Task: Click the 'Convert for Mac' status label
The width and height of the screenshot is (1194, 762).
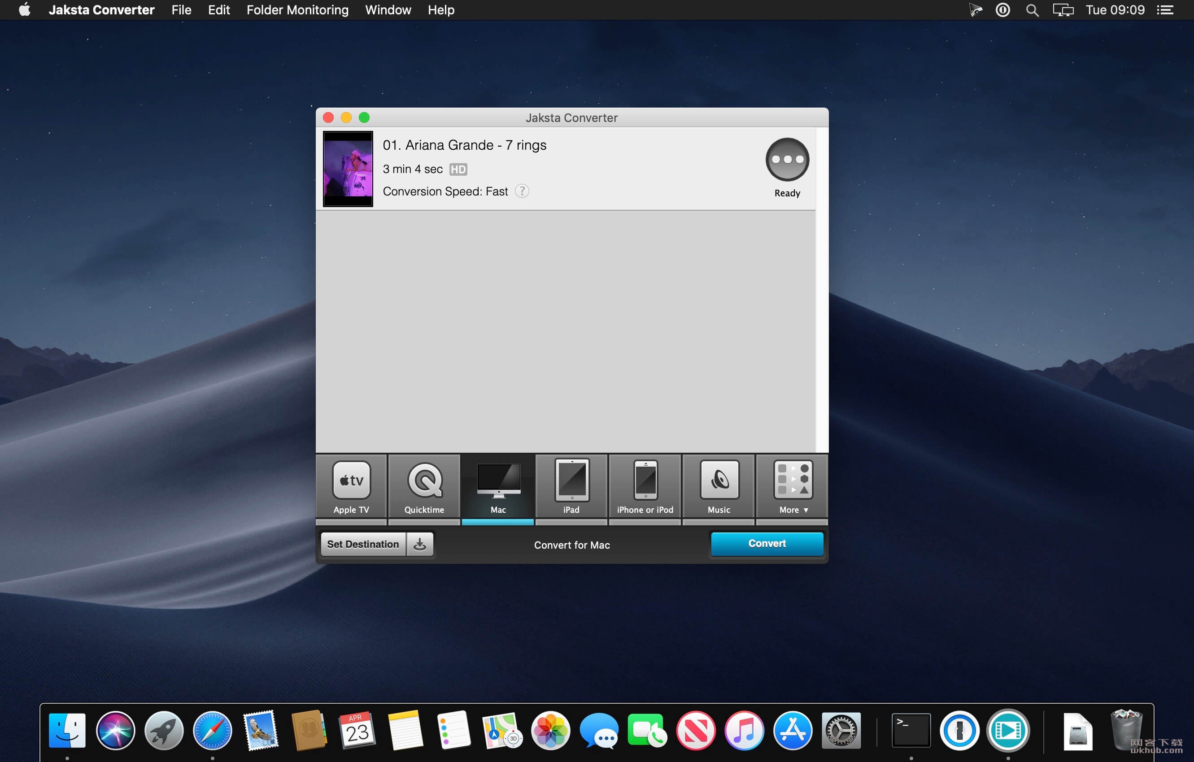Action: [x=572, y=545]
